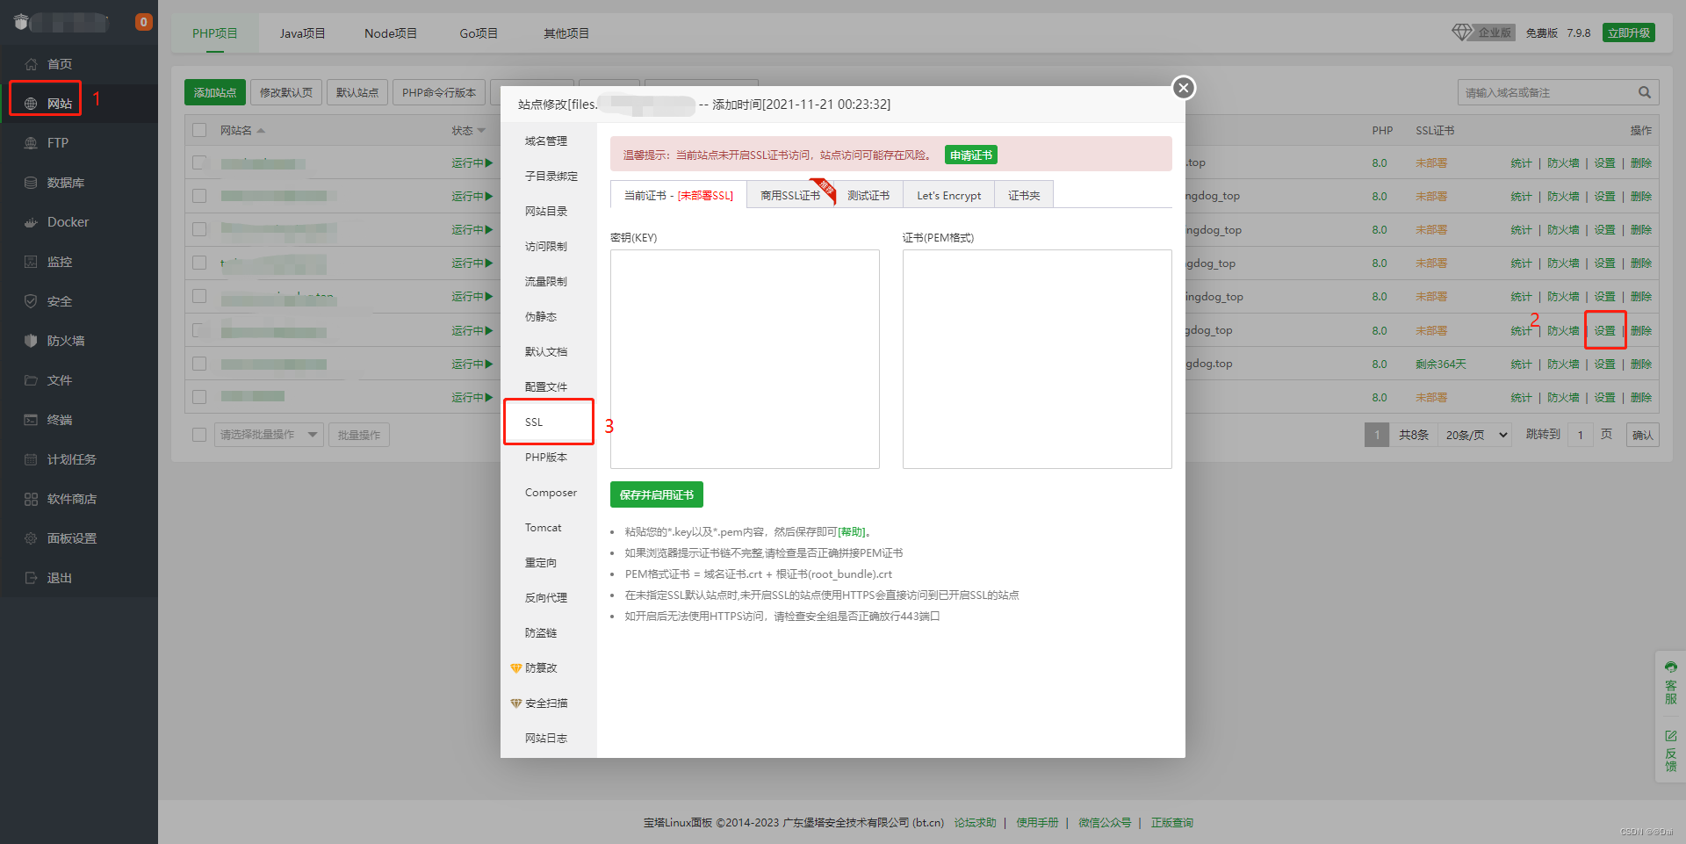Open the 状态 column filter dropdown

(x=481, y=131)
